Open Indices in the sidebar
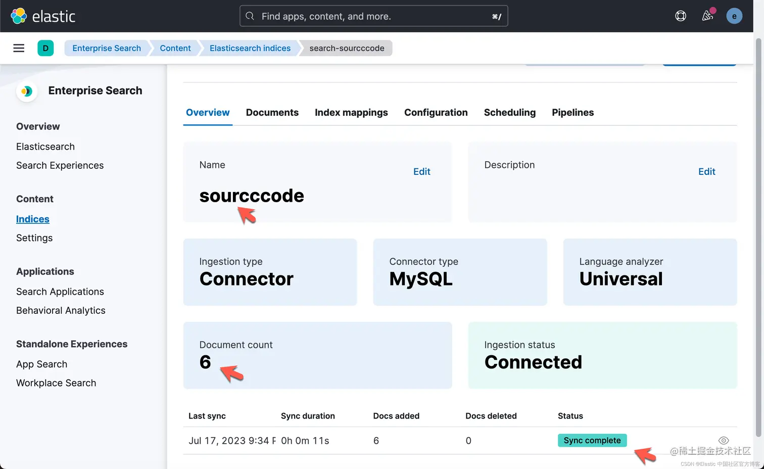This screenshot has height=469, width=764. pyautogui.click(x=33, y=219)
